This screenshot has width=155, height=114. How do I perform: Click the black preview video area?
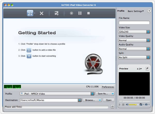(134, 84)
